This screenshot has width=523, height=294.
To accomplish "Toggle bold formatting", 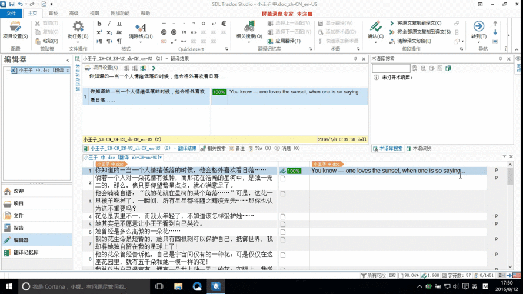I will [x=99, y=24].
